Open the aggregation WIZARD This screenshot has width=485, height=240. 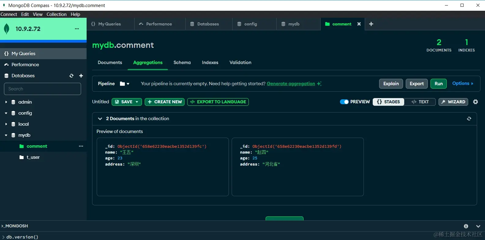click(x=453, y=102)
